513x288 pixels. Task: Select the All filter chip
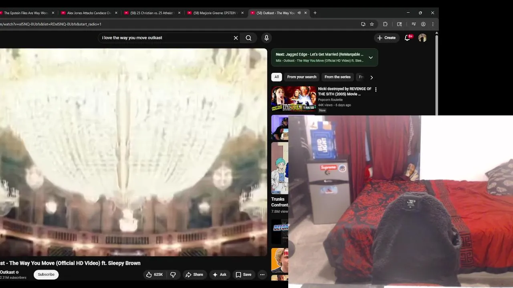click(x=277, y=77)
